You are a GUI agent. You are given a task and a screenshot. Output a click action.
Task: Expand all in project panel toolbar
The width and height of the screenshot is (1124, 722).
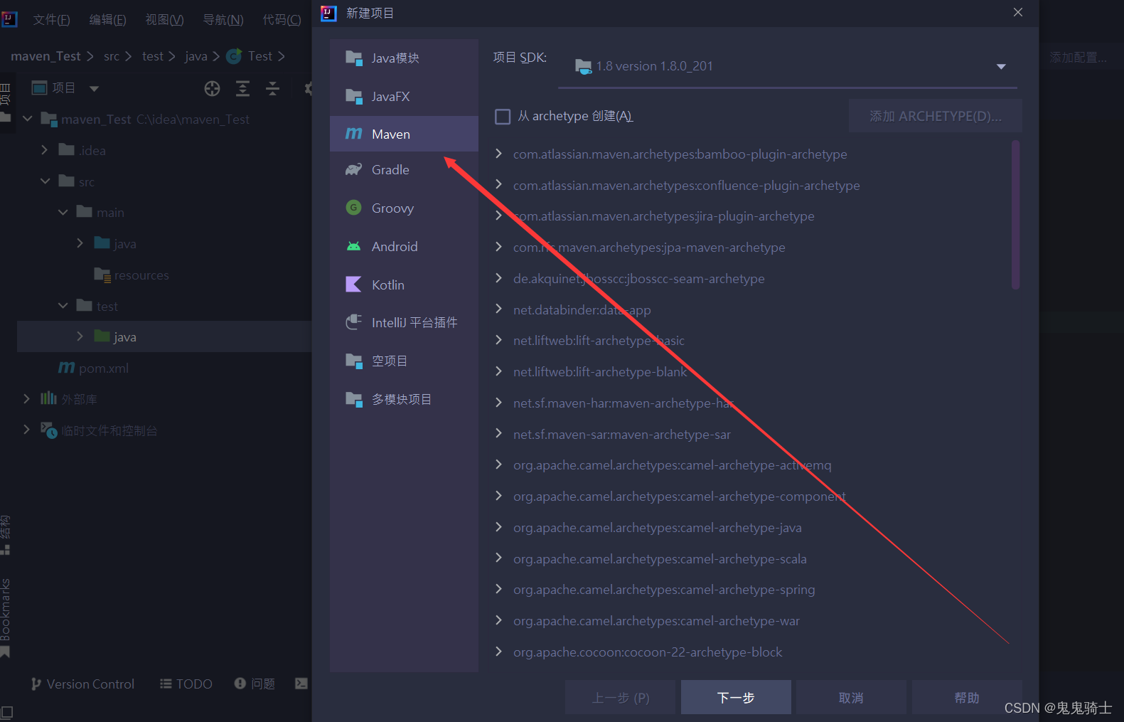coord(242,88)
